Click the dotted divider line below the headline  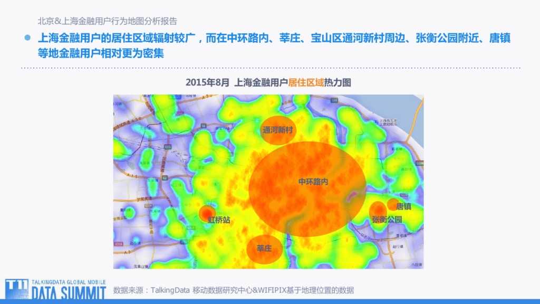point(270,68)
